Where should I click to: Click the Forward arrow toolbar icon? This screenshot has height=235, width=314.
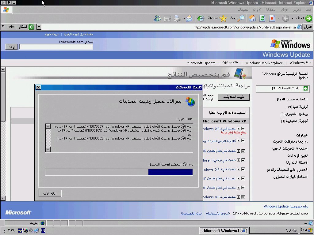(285, 19)
